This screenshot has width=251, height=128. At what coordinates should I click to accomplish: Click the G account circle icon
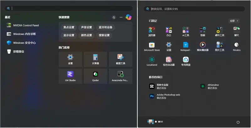[114, 17]
